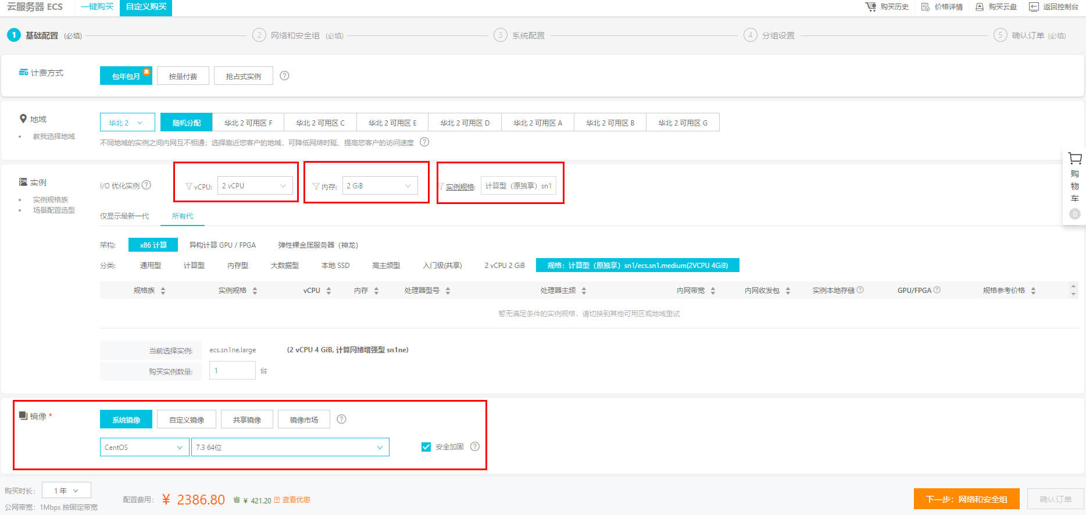Click help icon beside I/O 优化实例

coord(147,185)
